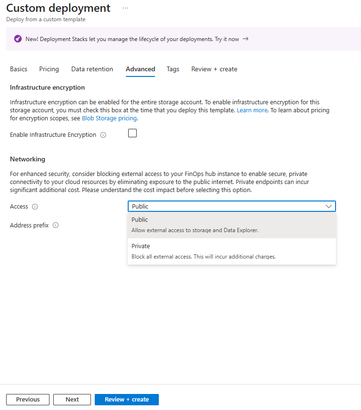Open the Pricing tab
Screen dimensions: 361x410
click(49, 69)
